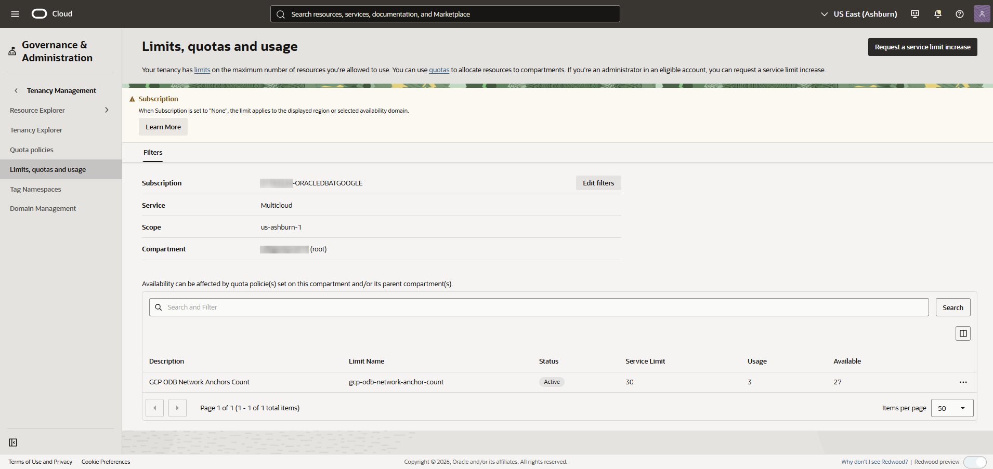Open the Cloud Shell developer tools icon

click(915, 14)
